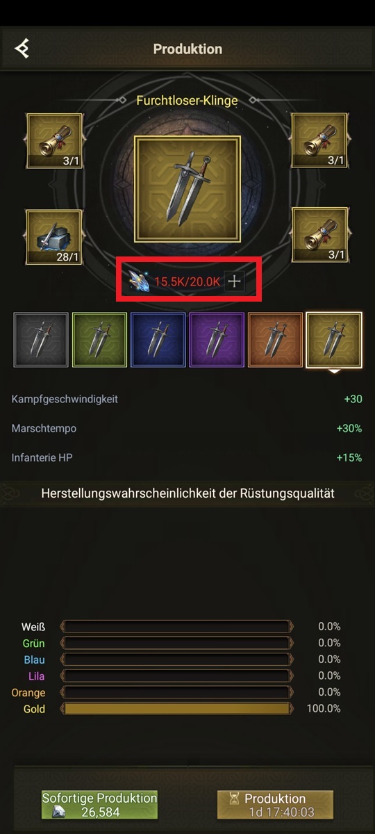The width and height of the screenshot is (375, 834).
Task: Select the white quality sword tile
Action: [x=42, y=340]
